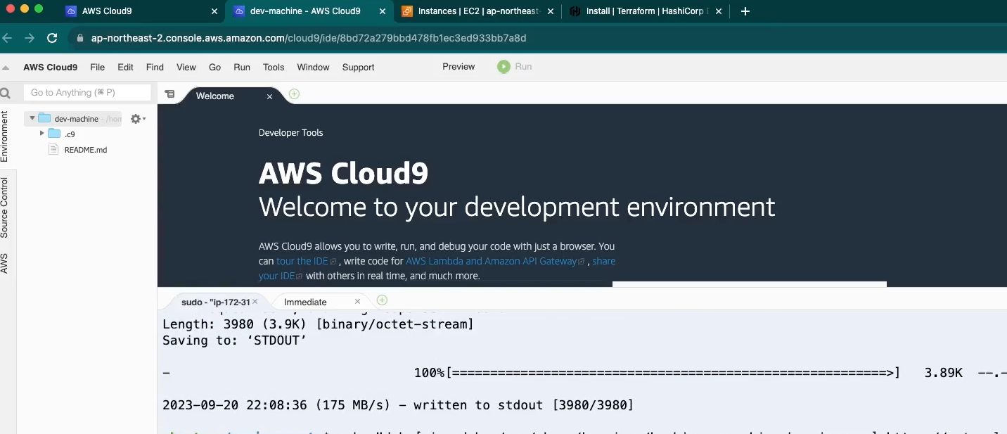Open the Edit menu
Viewport: 1007px width, 434px height.
pos(125,68)
